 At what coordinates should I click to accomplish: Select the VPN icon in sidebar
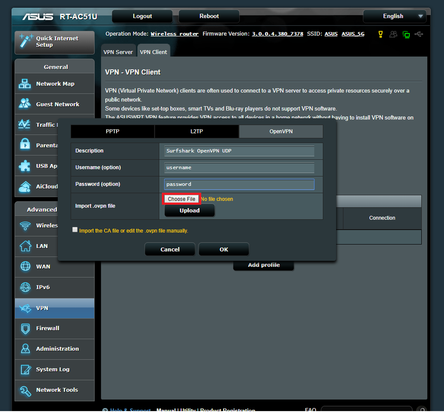point(24,308)
